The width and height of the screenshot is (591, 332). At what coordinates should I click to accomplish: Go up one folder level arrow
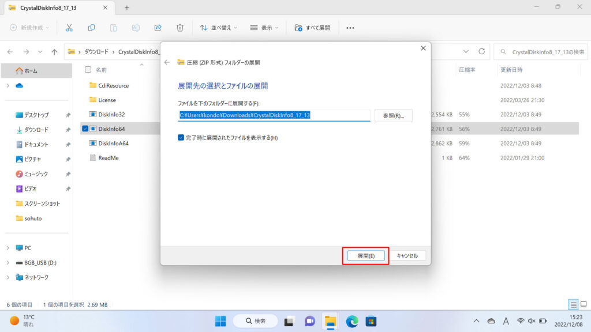55,51
